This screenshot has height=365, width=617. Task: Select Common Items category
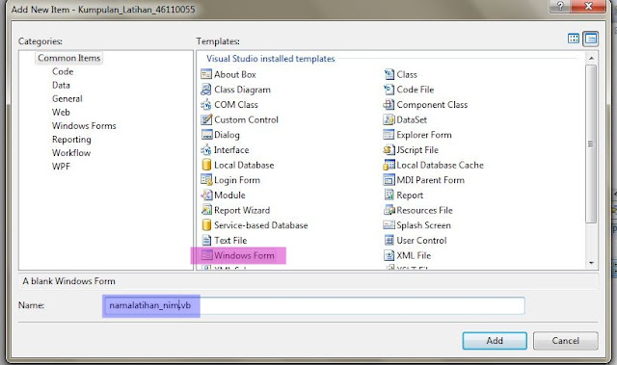[x=68, y=58]
